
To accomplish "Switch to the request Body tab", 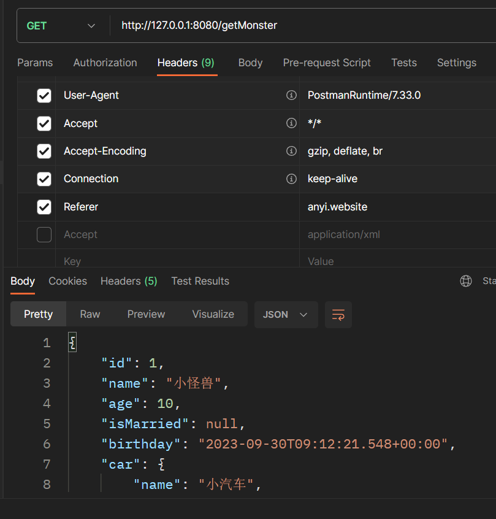I will pos(250,63).
